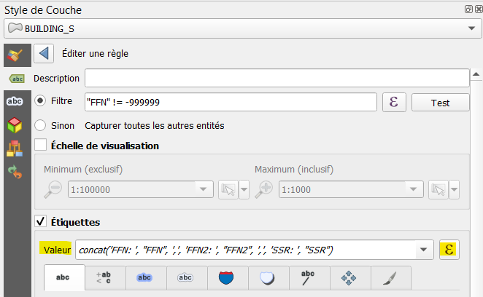Close the Style de Couche panel
483x297 pixels.
479,9
